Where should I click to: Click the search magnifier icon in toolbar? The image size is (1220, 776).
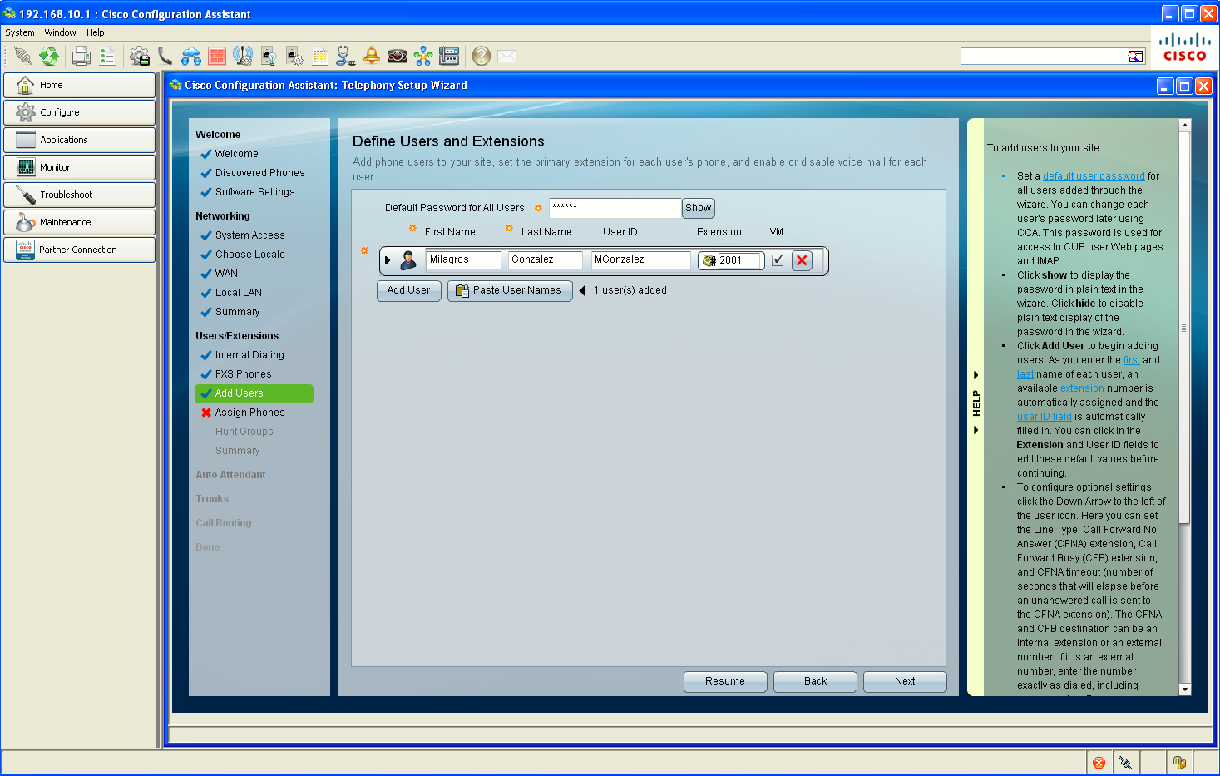pyautogui.click(x=1135, y=56)
